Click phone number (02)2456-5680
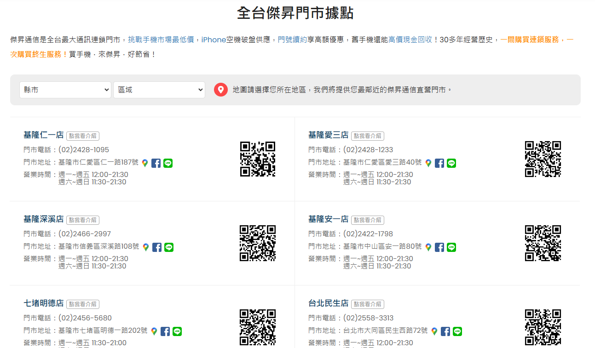 (85, 318)
